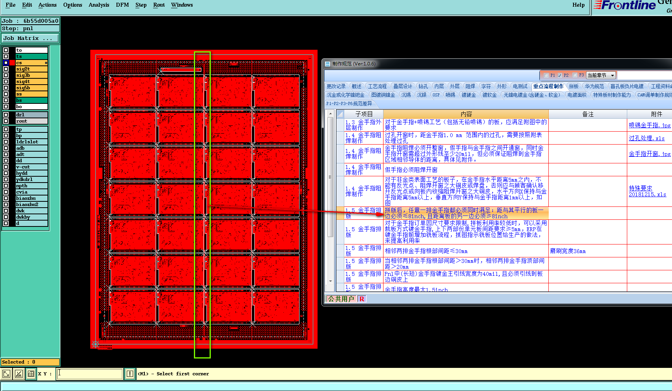
Task: Toggle display checkbox for layer rout
Action: tap(6, 121)
